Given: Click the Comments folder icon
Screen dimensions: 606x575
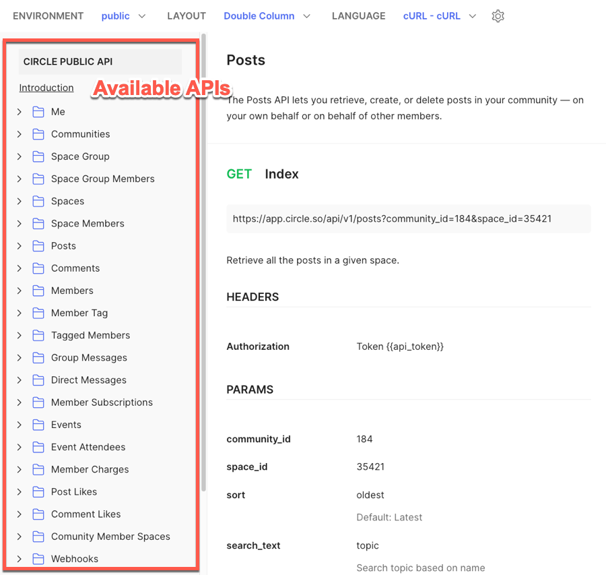Looking at the screenshot, I should tap(38, 268).
